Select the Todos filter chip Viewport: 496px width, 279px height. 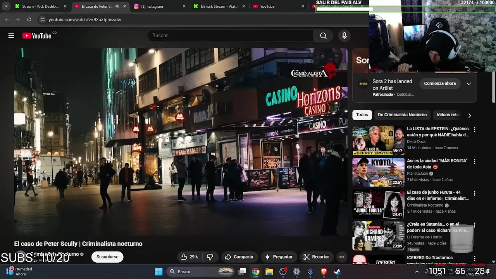[362, 115]
